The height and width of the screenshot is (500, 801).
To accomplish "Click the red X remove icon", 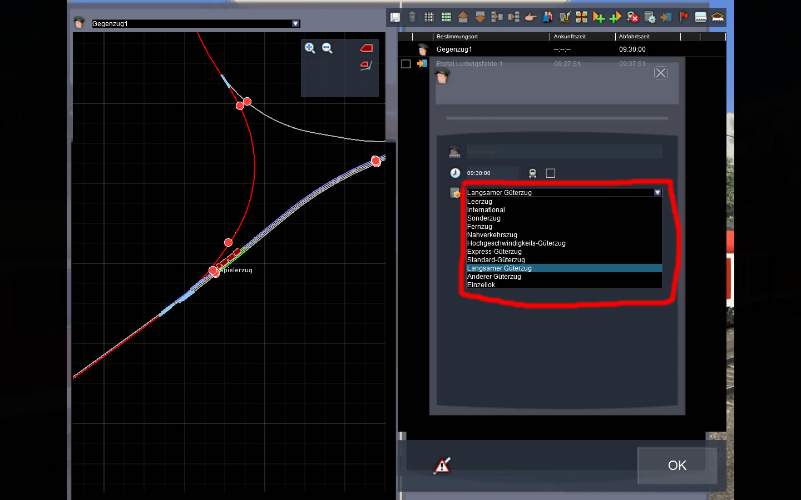I will 632,17.
